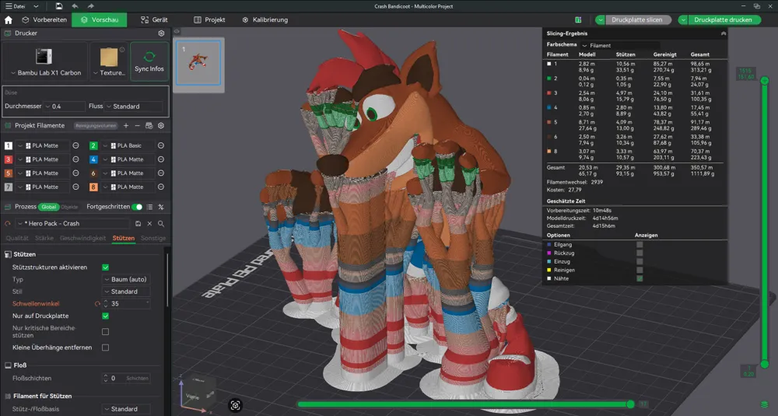The width and height of the screenshot is (778, 416).
Task: Click the undo arrow in the title bar
Action: pyautogui.click(x=75, y=6)
